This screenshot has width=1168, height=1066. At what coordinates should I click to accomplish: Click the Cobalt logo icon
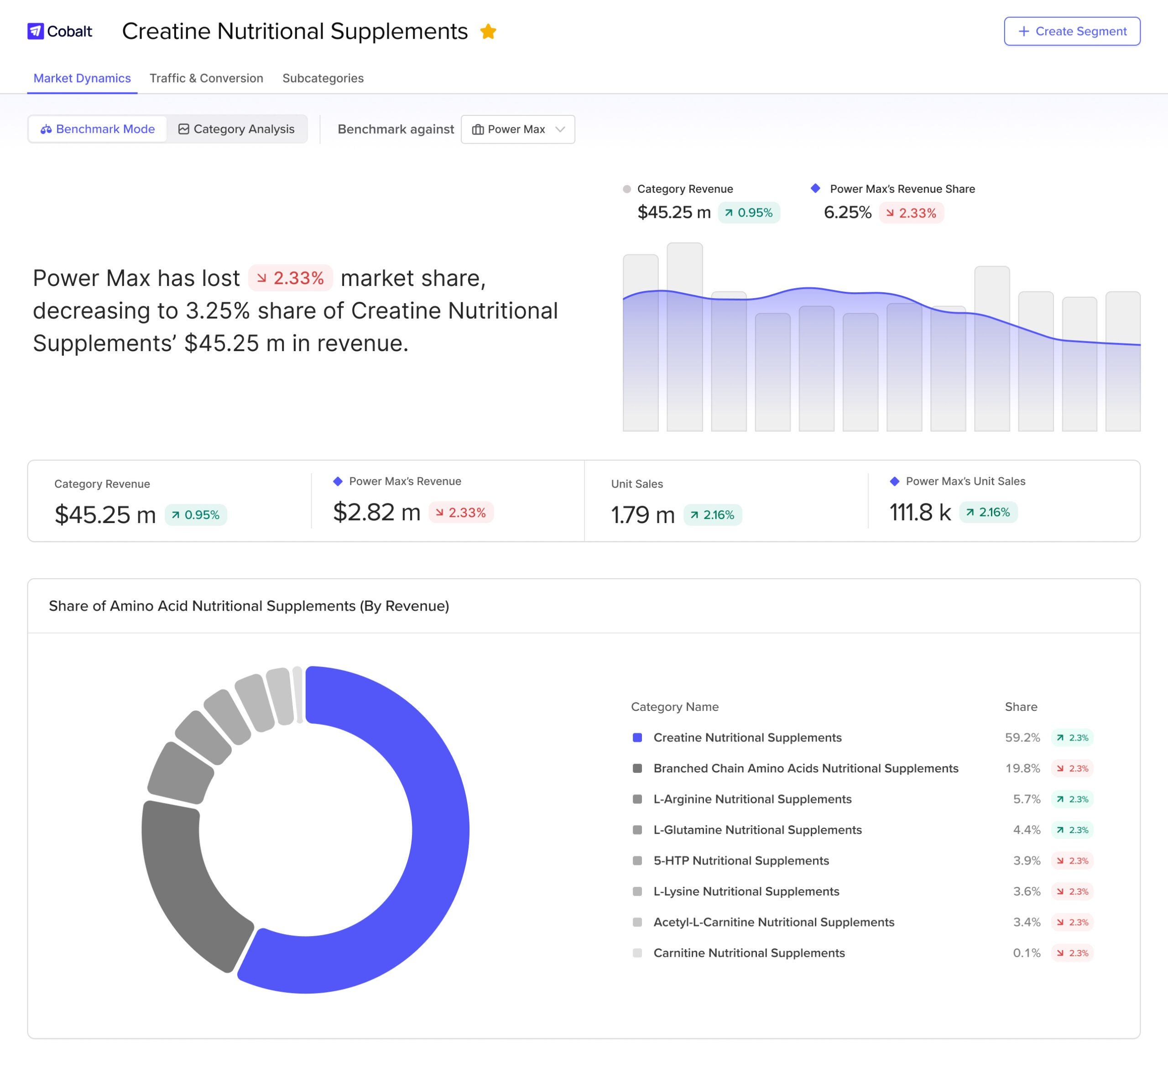click(35, 31)
